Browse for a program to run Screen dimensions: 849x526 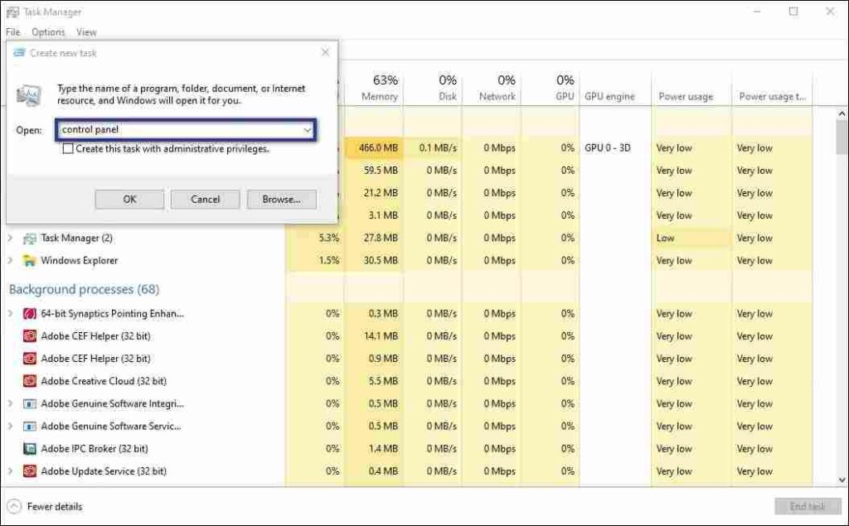click(280, 199)
